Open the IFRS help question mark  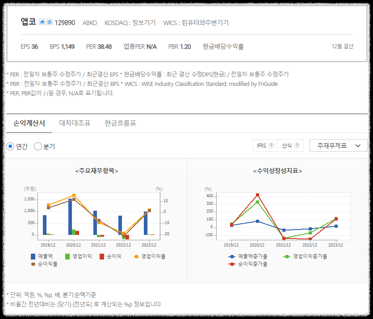pos(271,145)
